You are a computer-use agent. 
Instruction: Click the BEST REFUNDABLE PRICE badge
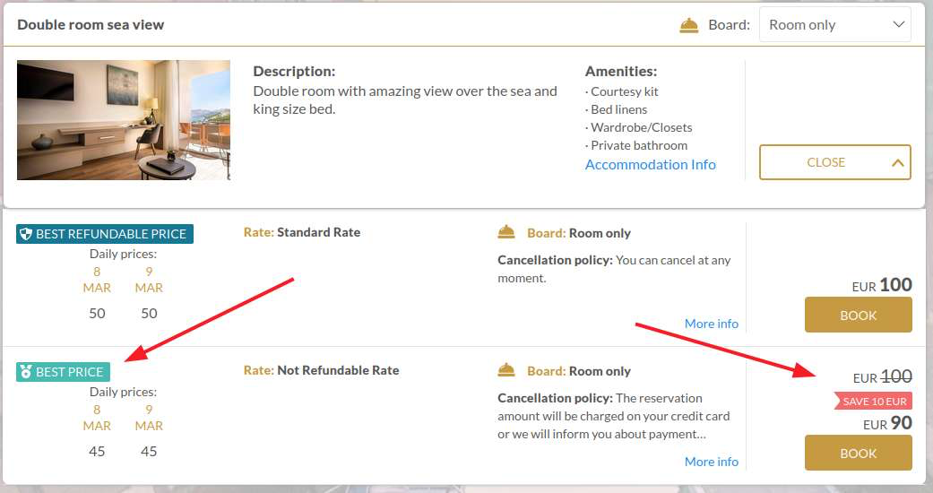(105, 234)
